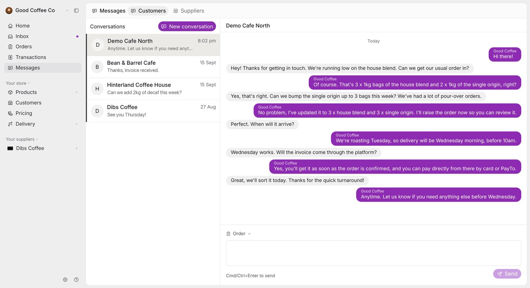Image resolution: width=530 pixels, height=288 pixels.
Task: Click the Order document icon above the message box
Action: click(x=228, y=234)
